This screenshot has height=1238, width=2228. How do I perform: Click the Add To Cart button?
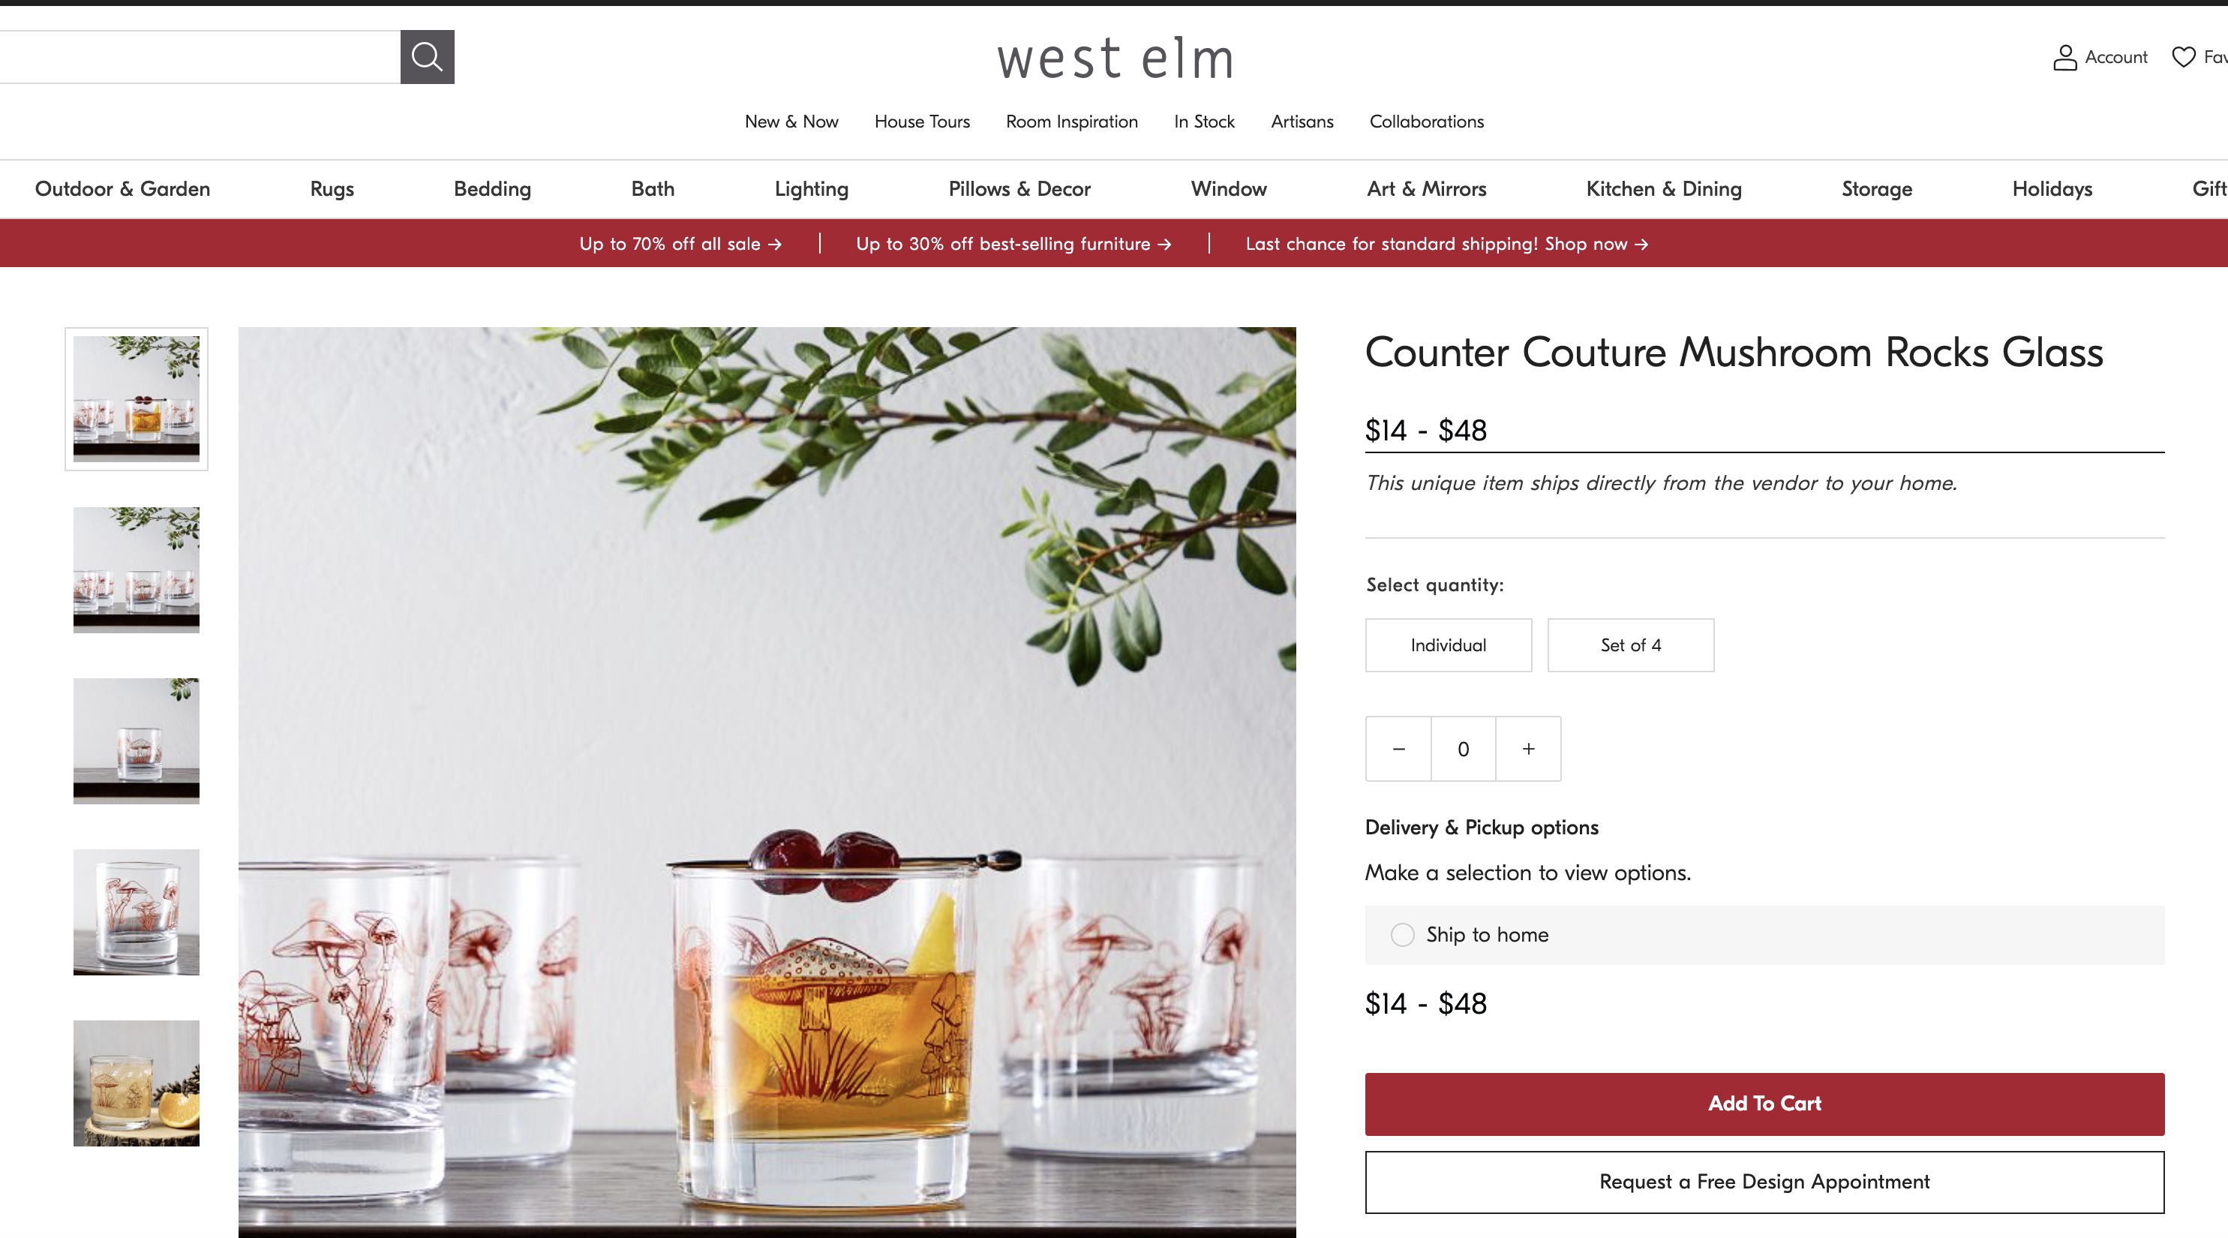1764,1104
